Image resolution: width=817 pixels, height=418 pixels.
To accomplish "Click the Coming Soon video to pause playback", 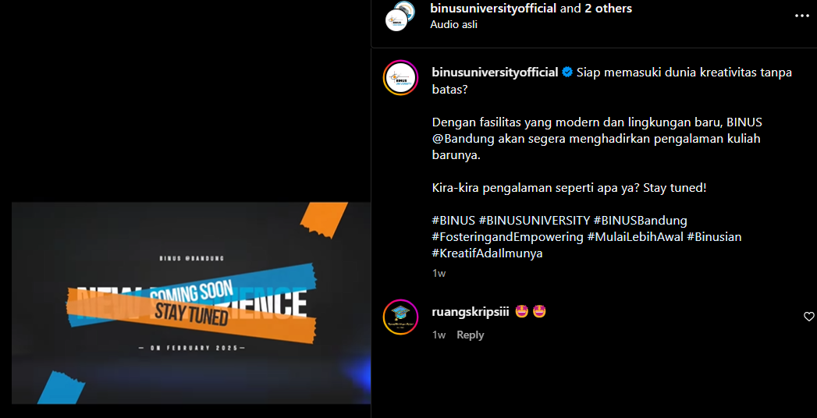I will point(191,303).
